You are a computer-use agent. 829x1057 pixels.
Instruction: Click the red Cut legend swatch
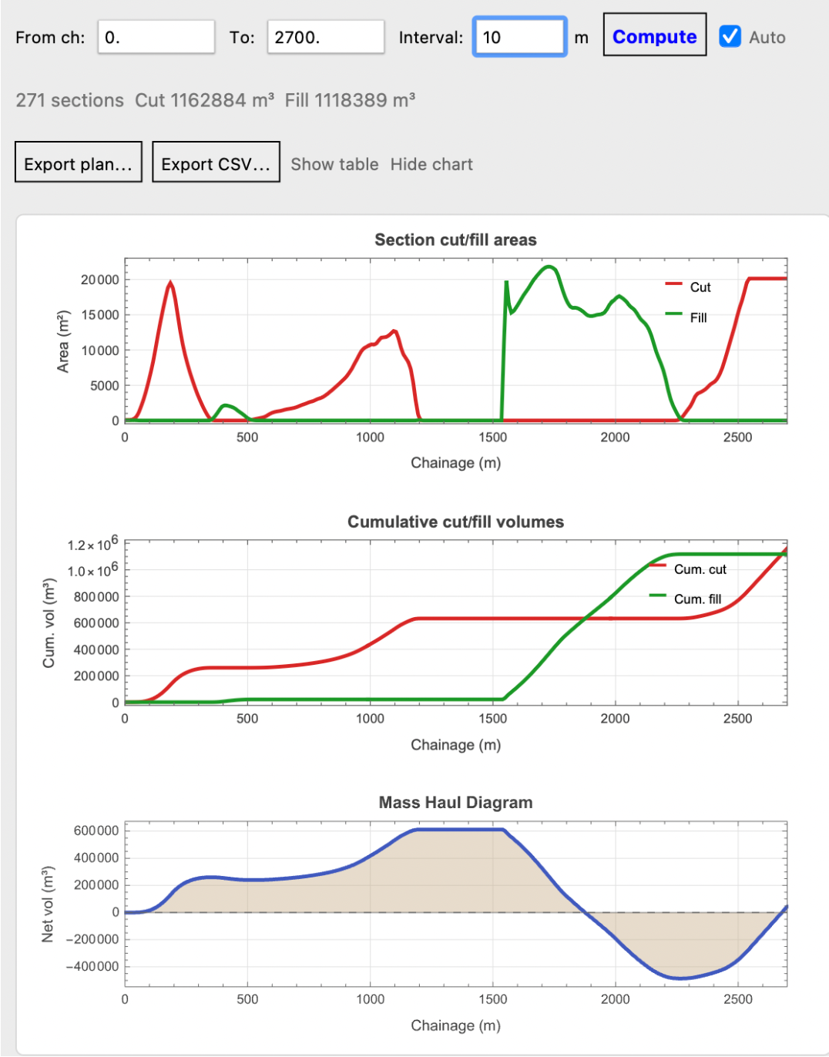(x=674, y=285)
